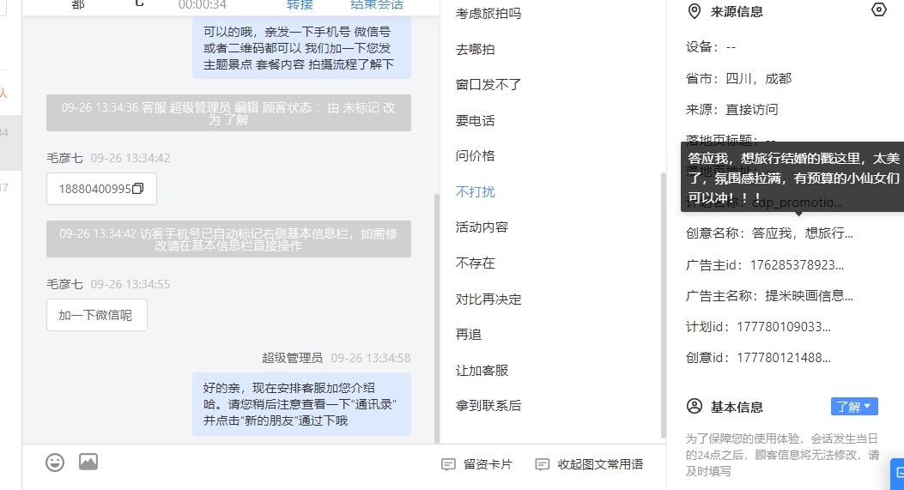
Task: Click the 来源 value 直接访问
Action: coord(752,110)
